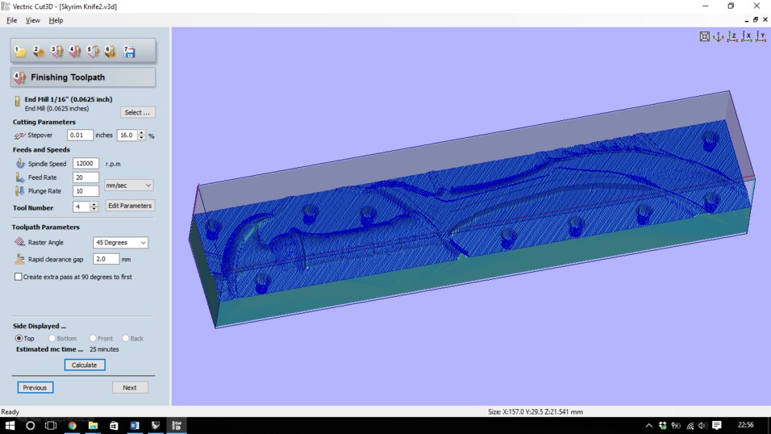
Task: Decrease the Tool Number spinner
Action: tap(94, 209)
